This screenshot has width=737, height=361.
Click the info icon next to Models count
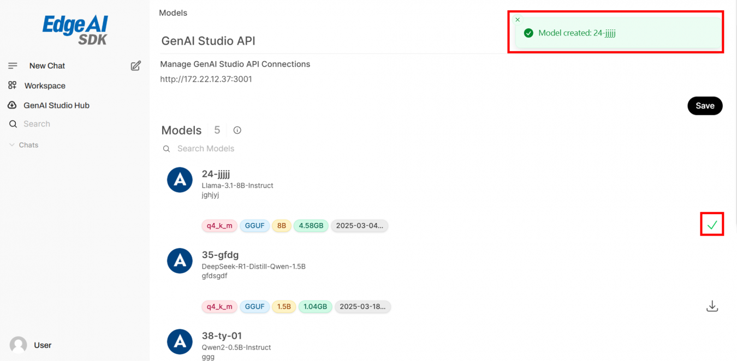(x=236, y=130)
